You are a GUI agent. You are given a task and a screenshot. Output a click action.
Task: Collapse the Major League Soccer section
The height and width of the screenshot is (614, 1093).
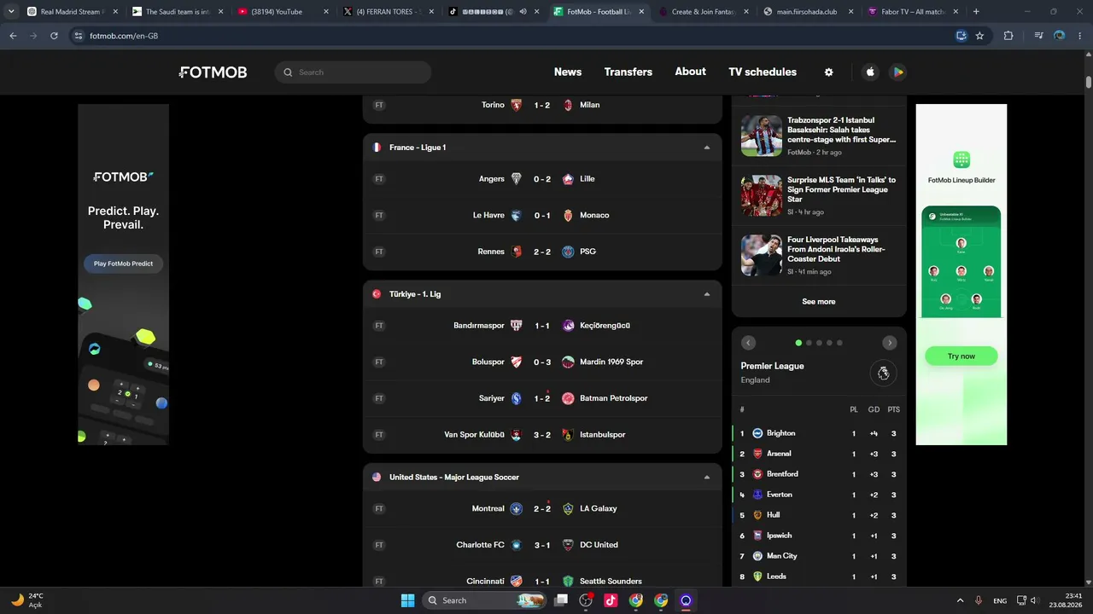[x=706, y=478]
